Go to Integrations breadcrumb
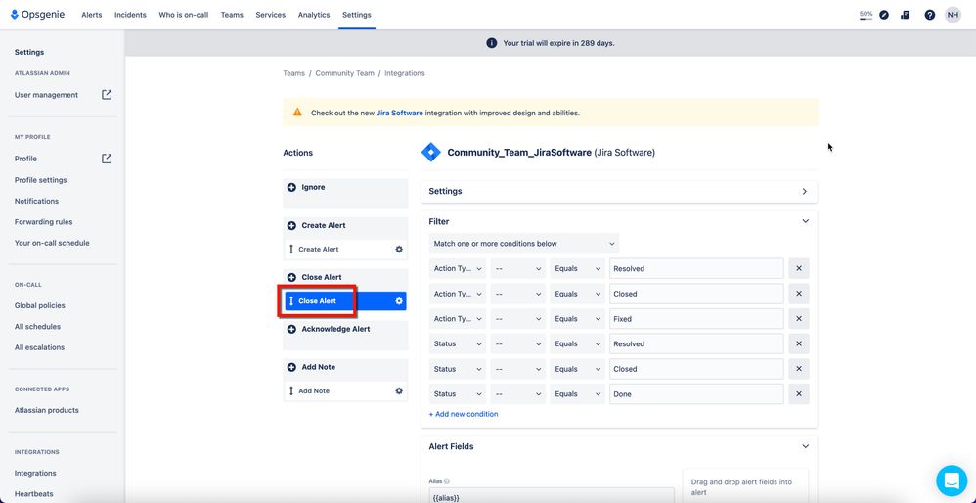The width and height of the screenshot is (976, 503). 405,73
